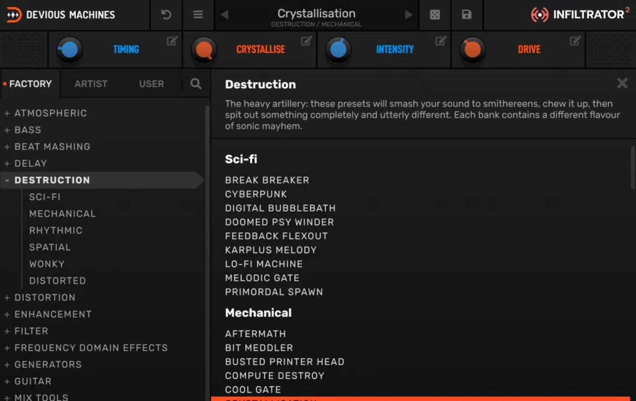Switch to the Artist tab
The width and height of the screenshot is (636, 401).
(91, 83)
